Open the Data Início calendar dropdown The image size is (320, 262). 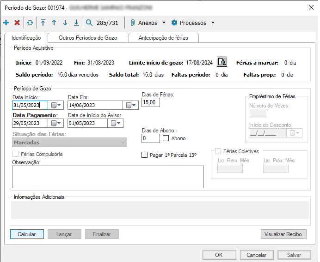pos(56,105)
